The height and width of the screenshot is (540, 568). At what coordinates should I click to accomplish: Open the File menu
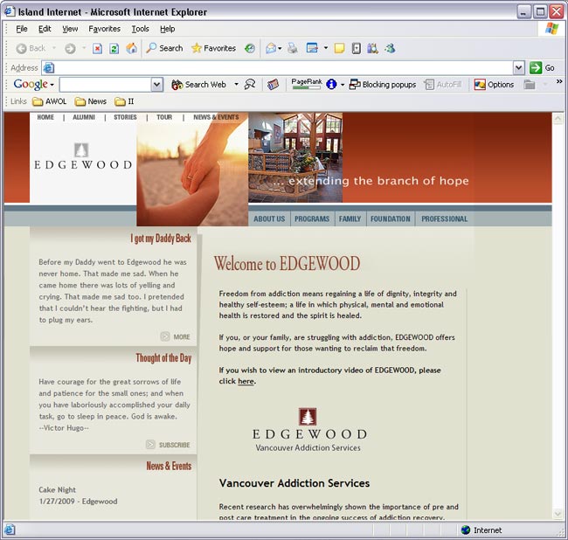click(x=21, y=29)
